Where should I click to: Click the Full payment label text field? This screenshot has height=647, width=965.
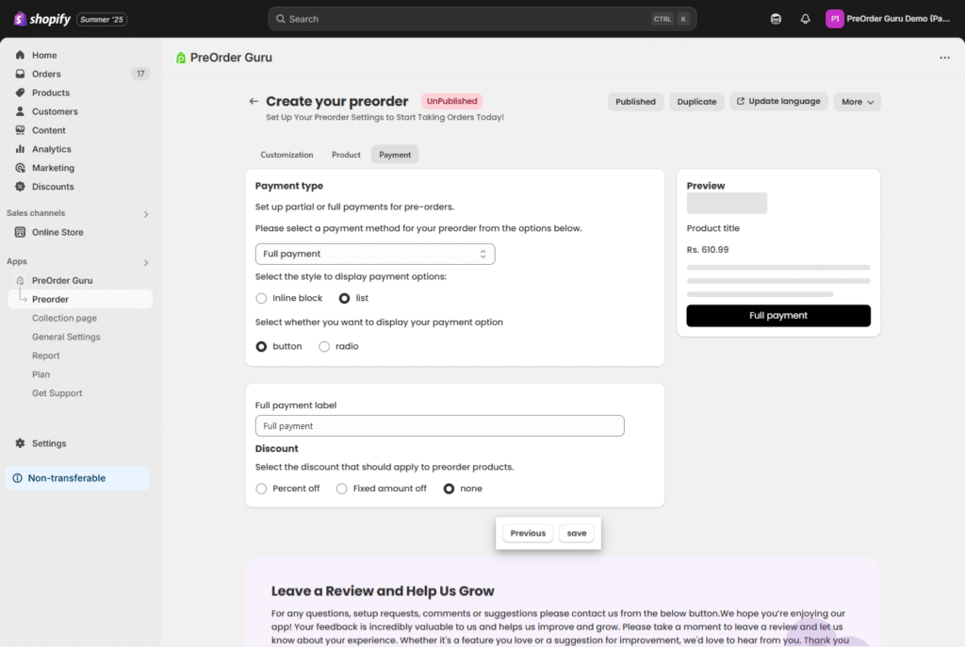click(439, 426)
